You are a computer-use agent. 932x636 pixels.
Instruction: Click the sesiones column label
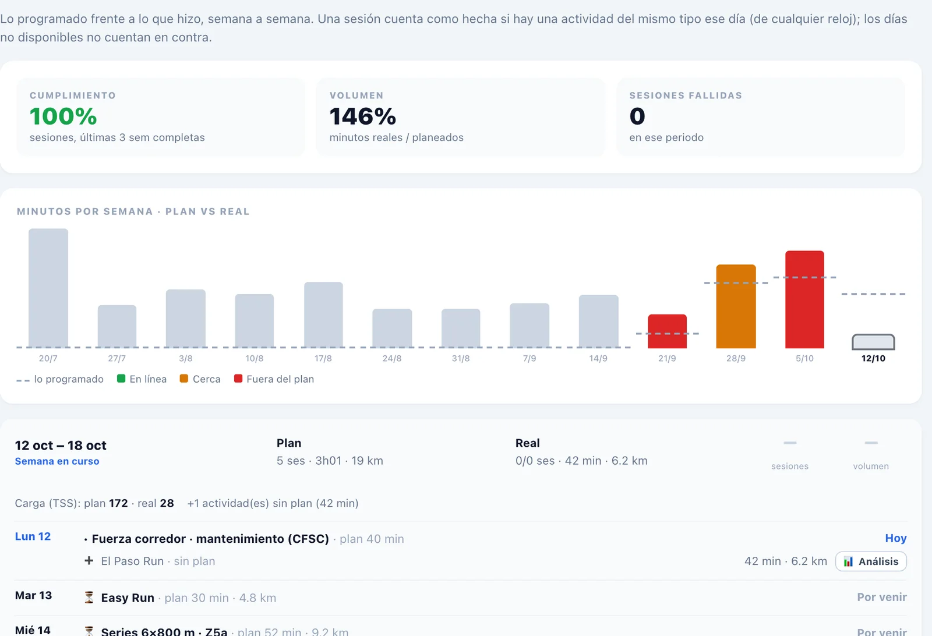click(x=790, y=466)
